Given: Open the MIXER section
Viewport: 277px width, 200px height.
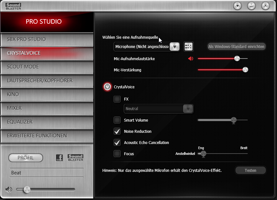Looking at the screenshot, I should coord(47,108).
